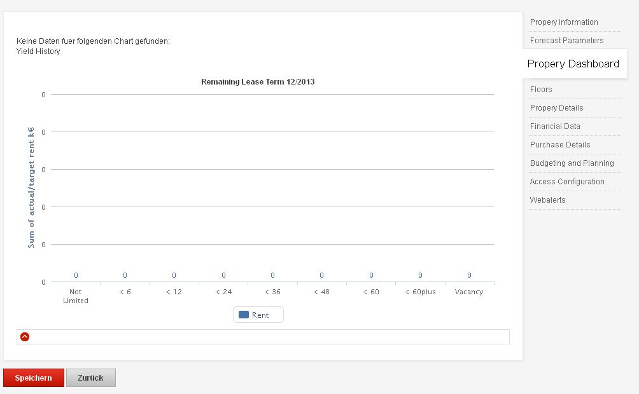The height and width of the screenshot is (394, 639).
Task: Click the blue Rent legend color swatch
Action: [x=243, y=315]
